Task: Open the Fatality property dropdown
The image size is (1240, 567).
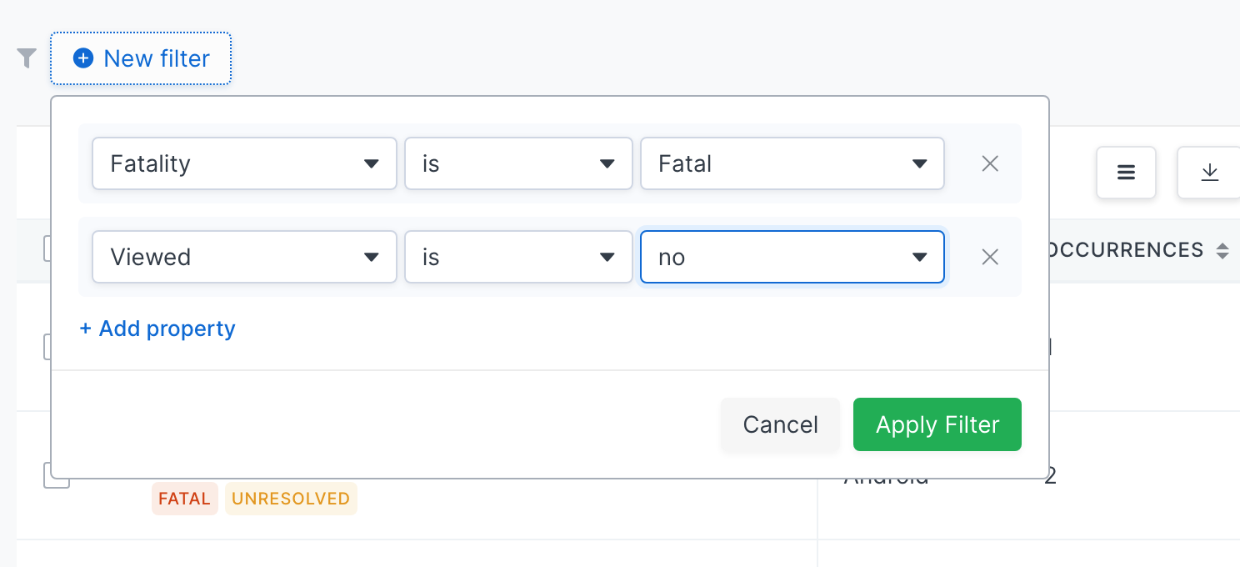Action: point(244,163)
